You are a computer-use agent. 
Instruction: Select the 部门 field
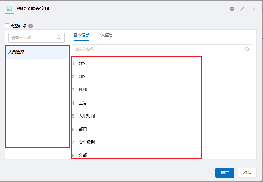click(83, 129)
